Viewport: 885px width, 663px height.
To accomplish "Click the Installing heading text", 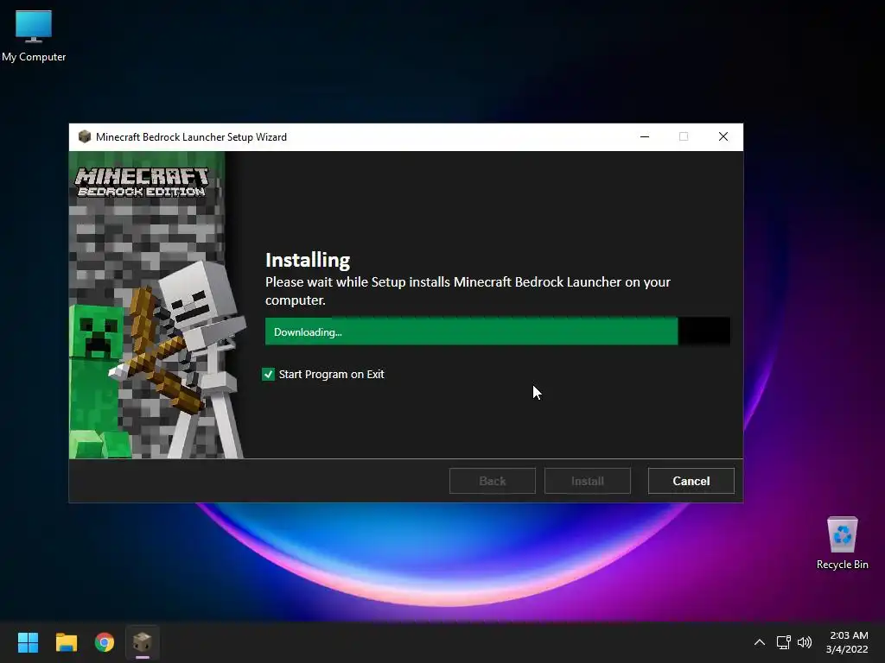I will (308, 260).
